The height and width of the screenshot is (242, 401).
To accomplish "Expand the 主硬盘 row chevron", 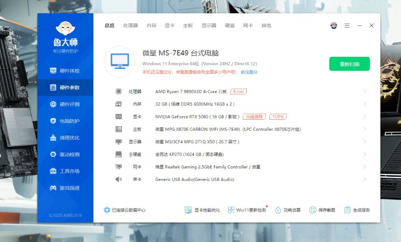I will (365, 154).
